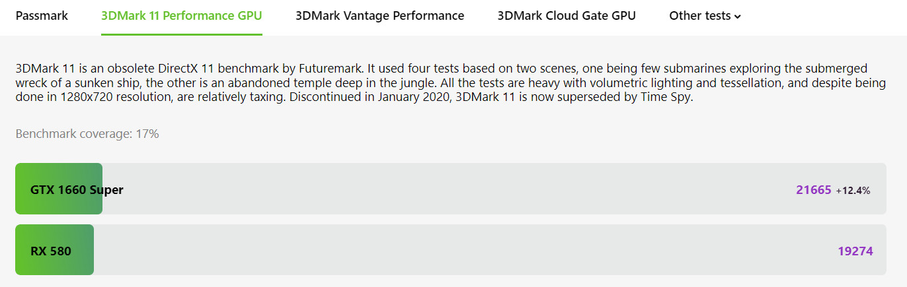907x287 pixels.
Task: Click the chevron arrow beside Other tests
Action: [x=738, y=17]
